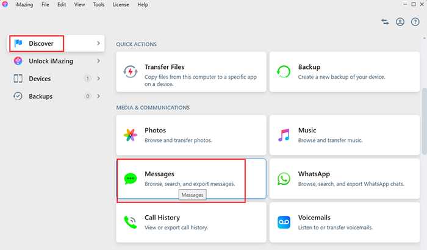
Task: Click 'Browse and transfer photos.' description
Action: 178,140
